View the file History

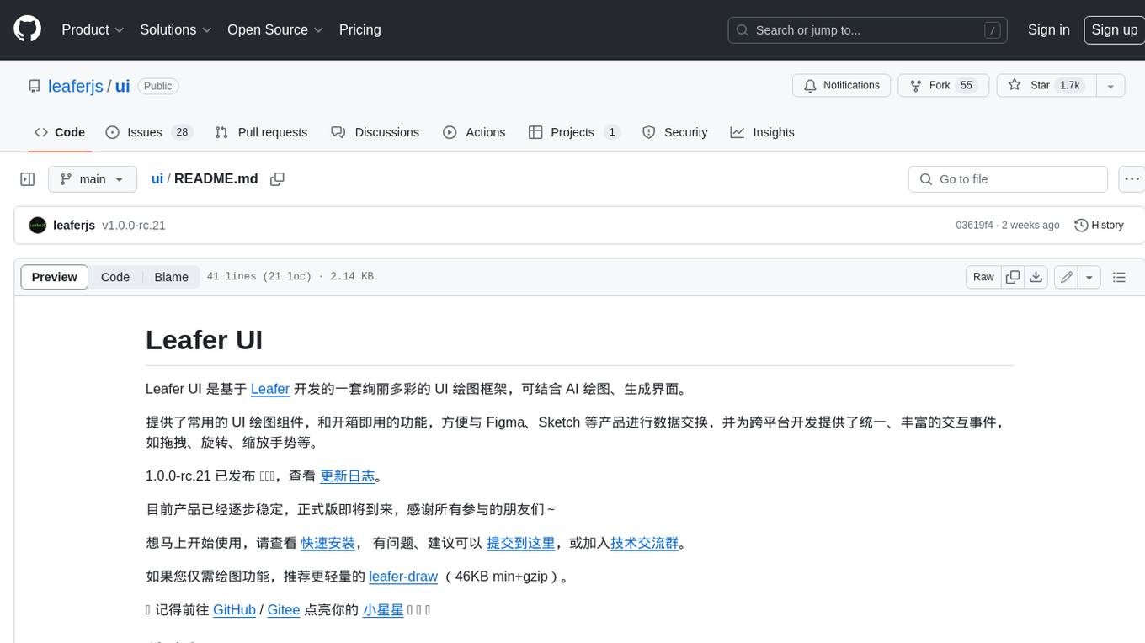[x=1099, y=226]
